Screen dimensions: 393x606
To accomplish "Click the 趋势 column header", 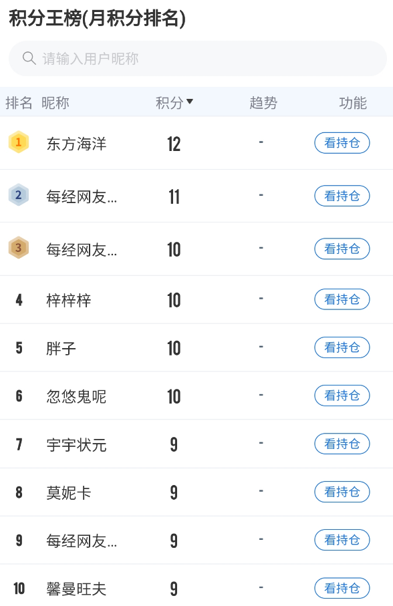I will tap(263, 103).
